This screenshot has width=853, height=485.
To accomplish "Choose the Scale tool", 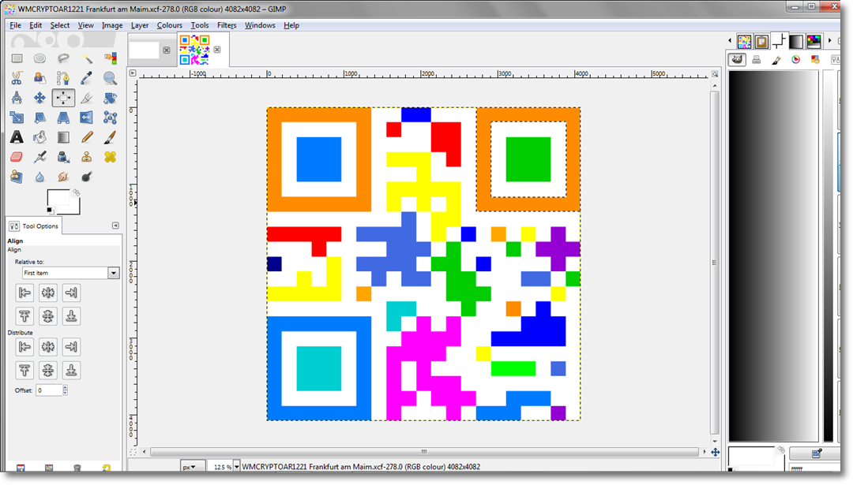I will coord(17,118).
